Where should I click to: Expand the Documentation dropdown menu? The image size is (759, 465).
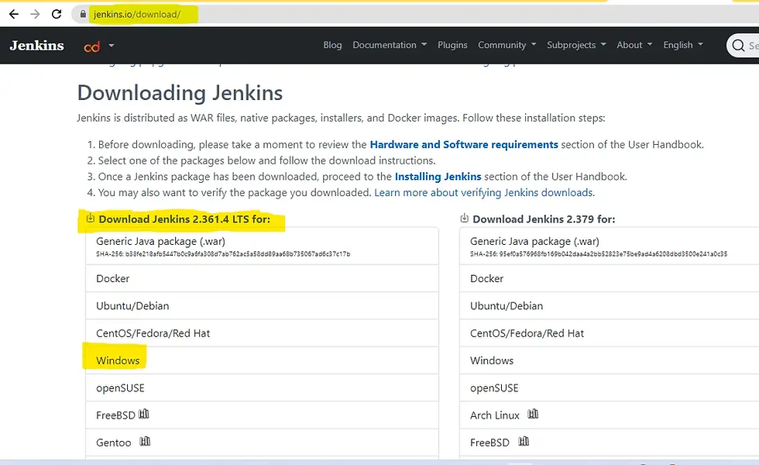point(390,45)
